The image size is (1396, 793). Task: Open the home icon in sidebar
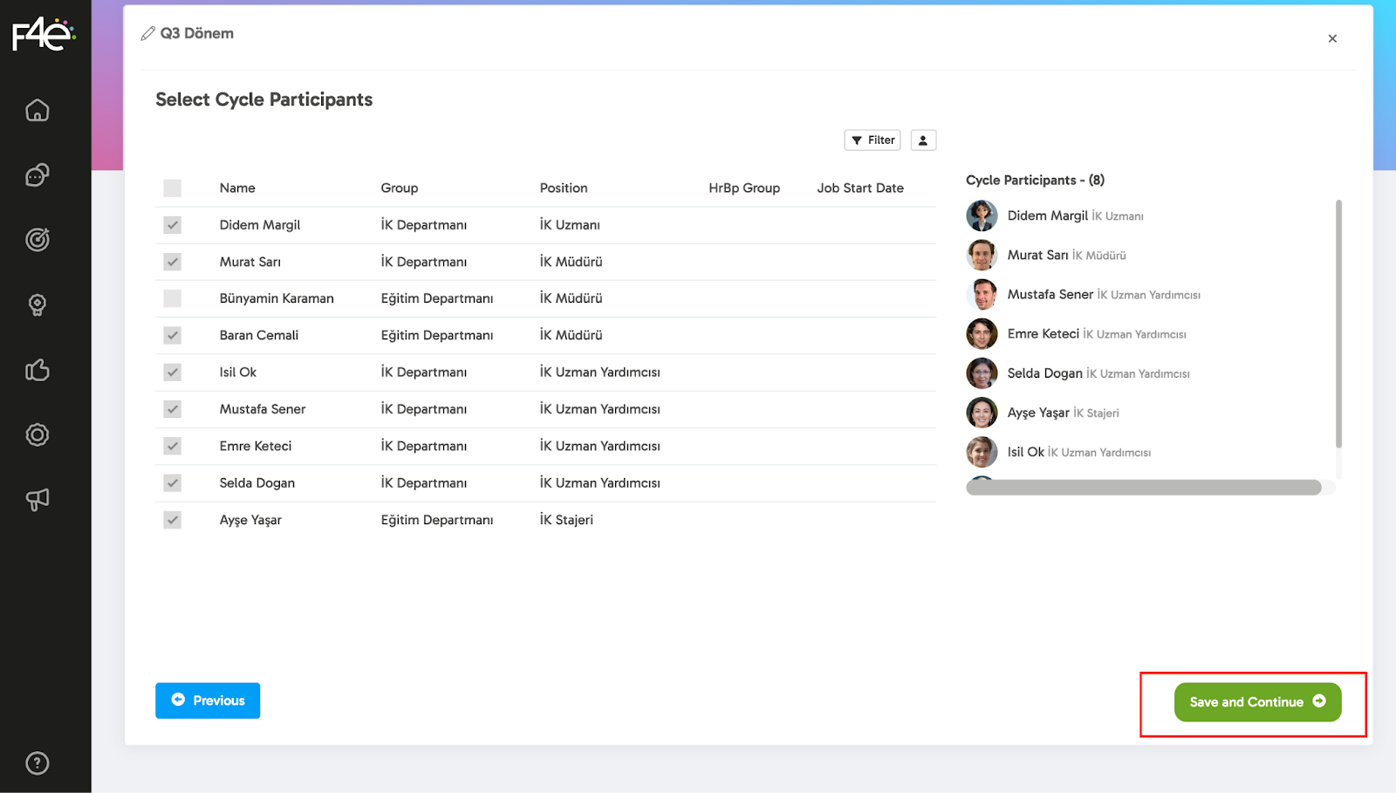coord(37,111)
